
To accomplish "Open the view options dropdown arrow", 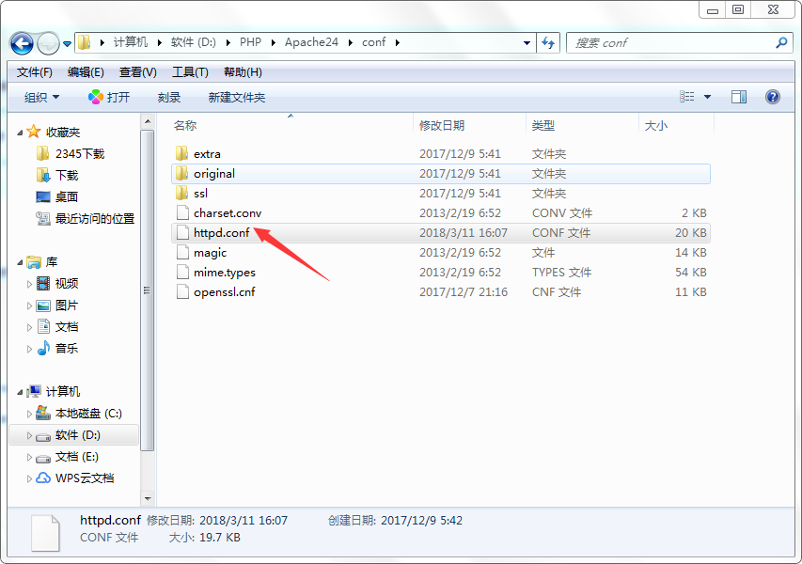I will [x=707, y=97].
